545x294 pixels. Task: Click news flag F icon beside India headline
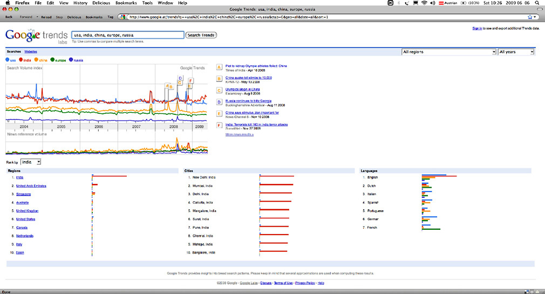tap(219, 125)
